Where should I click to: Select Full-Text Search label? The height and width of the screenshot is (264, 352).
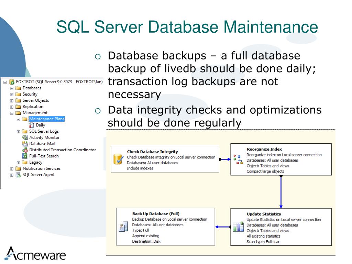pos(44,156)
